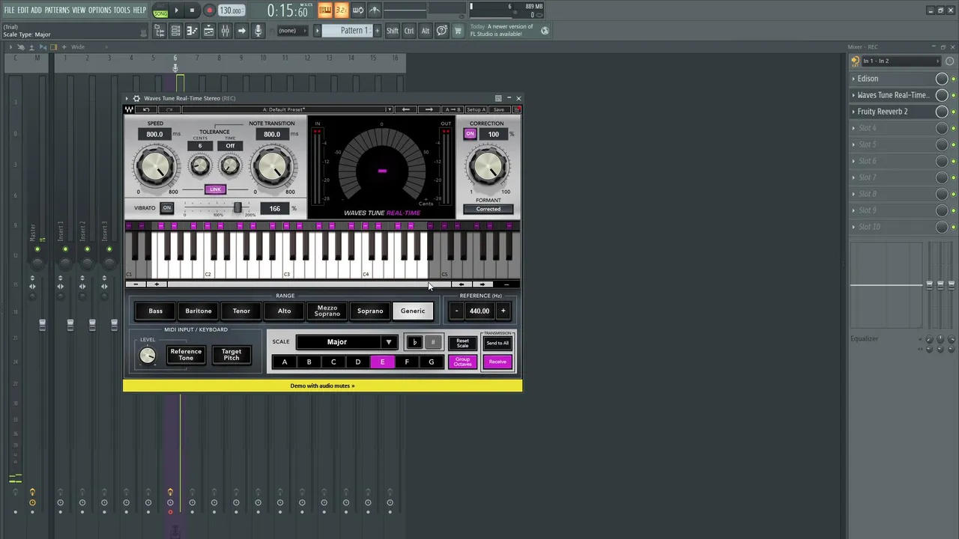
Task: Click the Save preset button
Action: [498, 109]
